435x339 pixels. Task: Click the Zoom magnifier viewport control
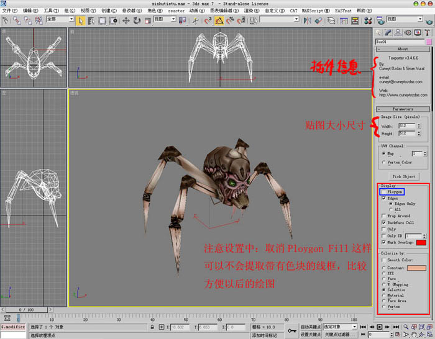pos(406,327)
